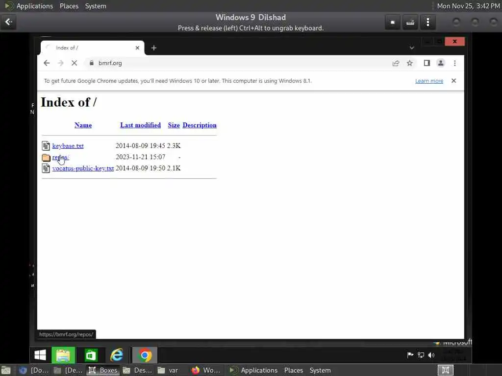502x376 pixels.
Task: Go back using Boxes back arrow
Action: (x=8, y=22)
